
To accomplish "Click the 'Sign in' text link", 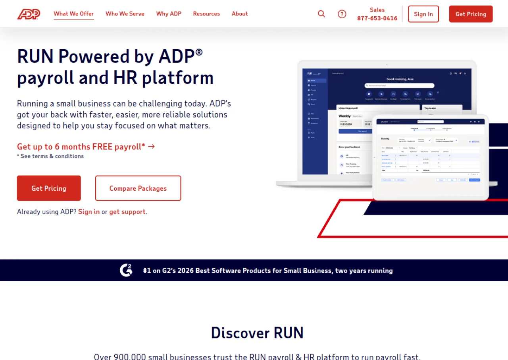I will point(89,212).
